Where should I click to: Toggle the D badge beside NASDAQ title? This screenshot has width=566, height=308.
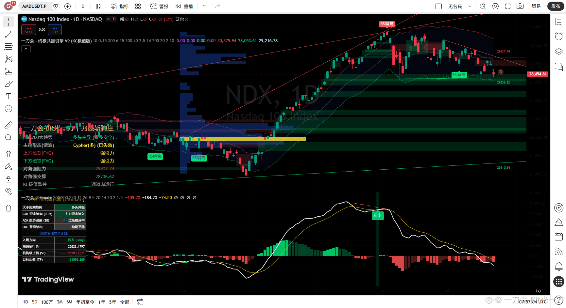(114, 19)
